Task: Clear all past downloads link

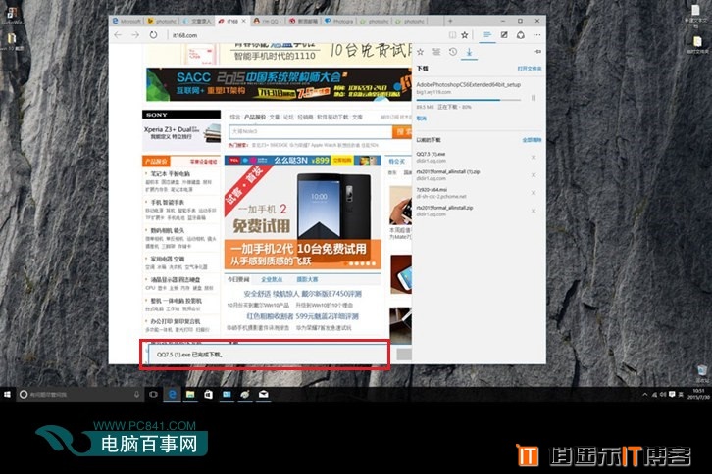Action: coord(532,140)
